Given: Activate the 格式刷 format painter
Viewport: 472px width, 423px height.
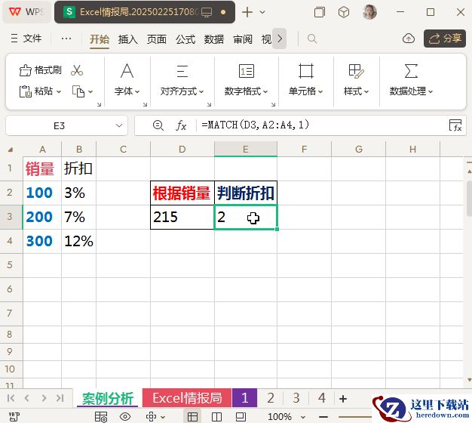Looking at the screenshot, I should pyautogui.click(x=40, y=70).
